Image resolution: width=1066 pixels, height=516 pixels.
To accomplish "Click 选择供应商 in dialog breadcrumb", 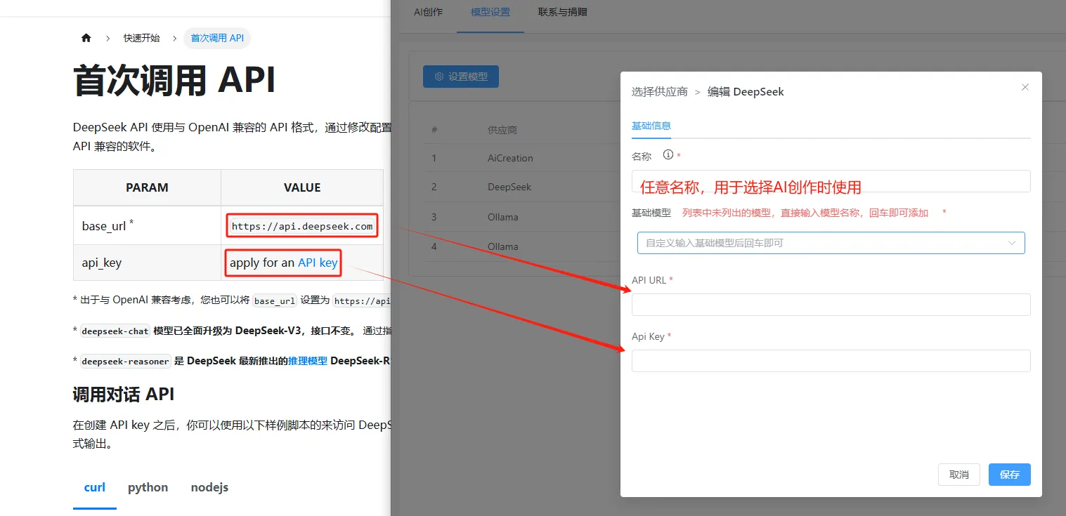I will [x=659, y=92].
